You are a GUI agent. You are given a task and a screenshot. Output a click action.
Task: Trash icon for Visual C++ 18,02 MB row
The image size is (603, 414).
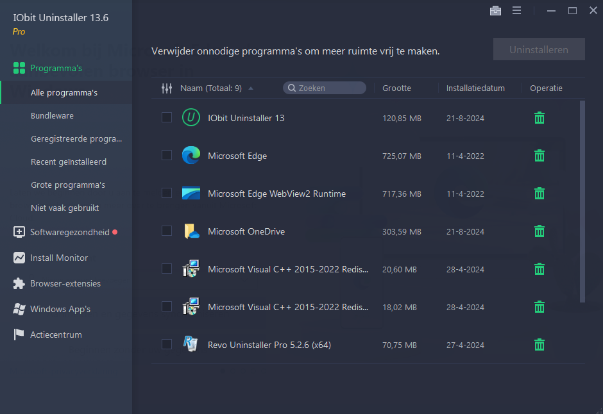click(539, 307)
